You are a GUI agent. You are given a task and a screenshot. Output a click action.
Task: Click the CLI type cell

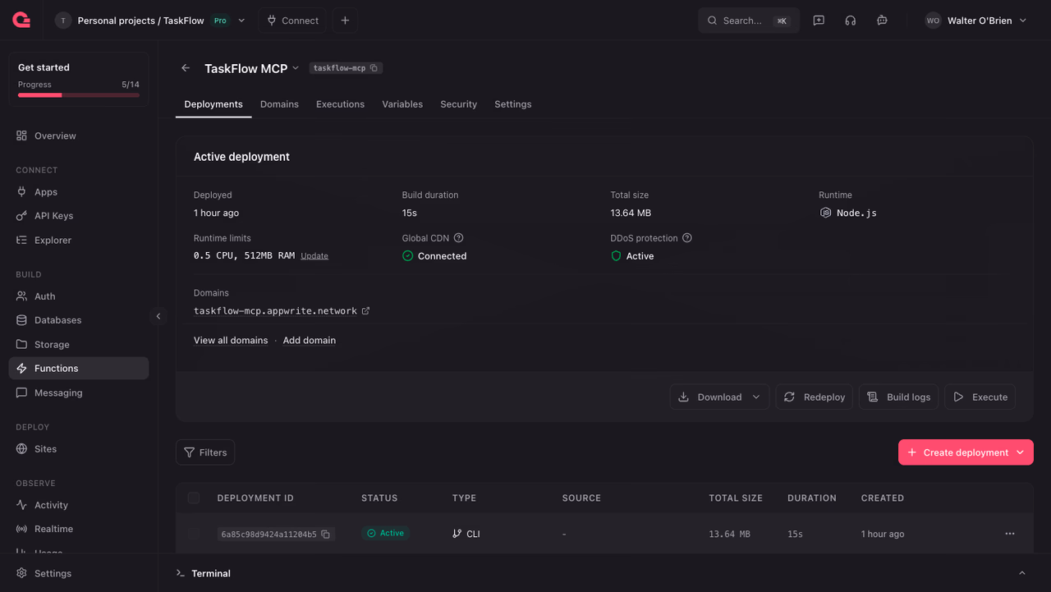[466, 534]
